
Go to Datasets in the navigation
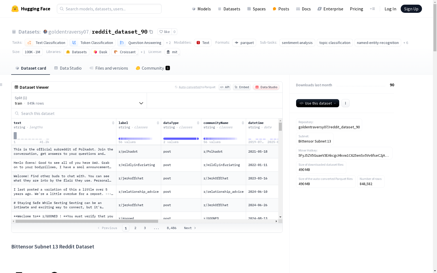pyautogui.click(x=229, y=9)
